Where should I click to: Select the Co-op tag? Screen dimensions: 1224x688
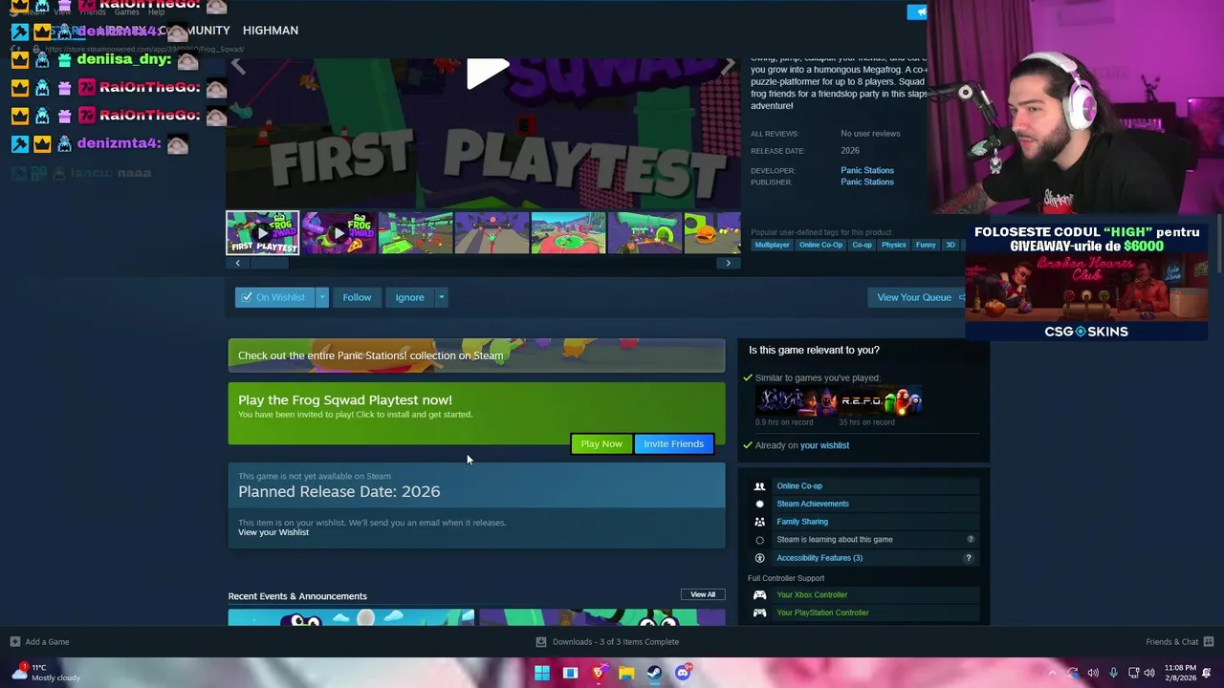click(x=862, y=245)
